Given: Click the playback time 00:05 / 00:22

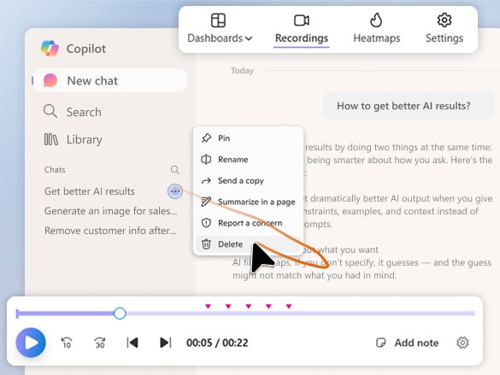Looking at the screenshot, I should coord(217,343).
